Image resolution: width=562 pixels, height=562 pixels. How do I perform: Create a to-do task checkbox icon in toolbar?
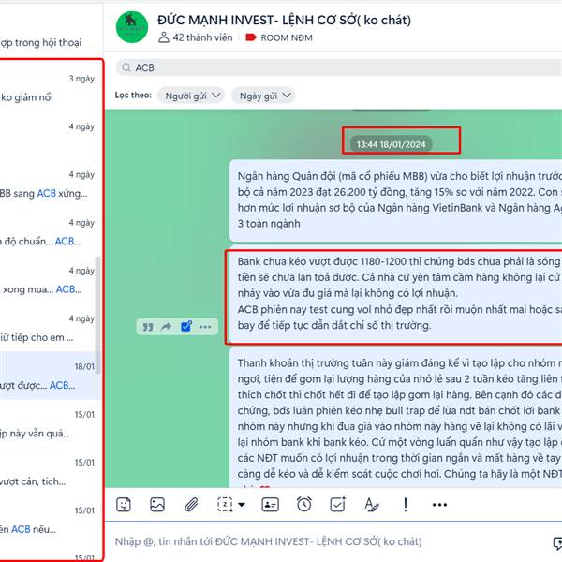[x=337, y=505]
